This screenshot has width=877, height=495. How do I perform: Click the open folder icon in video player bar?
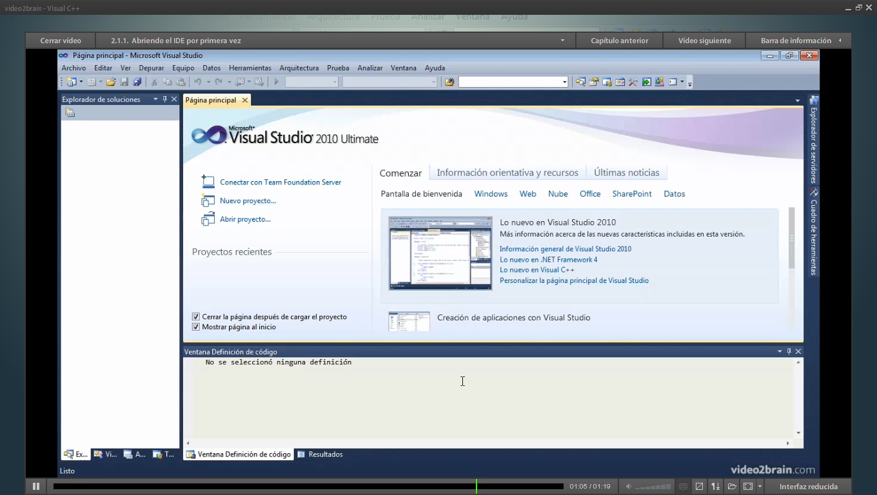tap(731, 487)
